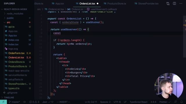Open OrdersStore.ts in the explorer
The height and width of the screenshot is (104, 186).
17,62
